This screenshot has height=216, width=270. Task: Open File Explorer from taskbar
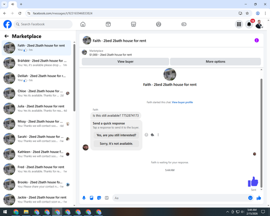[26, 212]
